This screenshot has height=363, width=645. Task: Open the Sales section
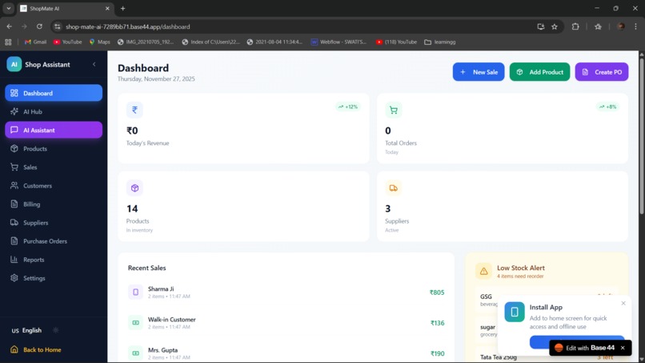tap(54, 167)
